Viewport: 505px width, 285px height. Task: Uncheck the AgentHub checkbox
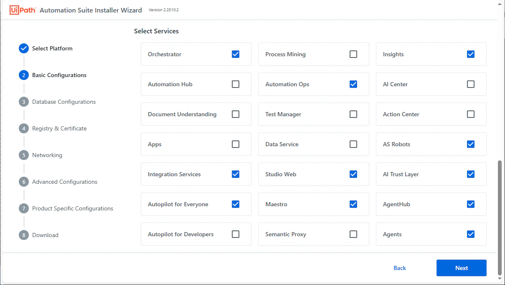point(471,204)
